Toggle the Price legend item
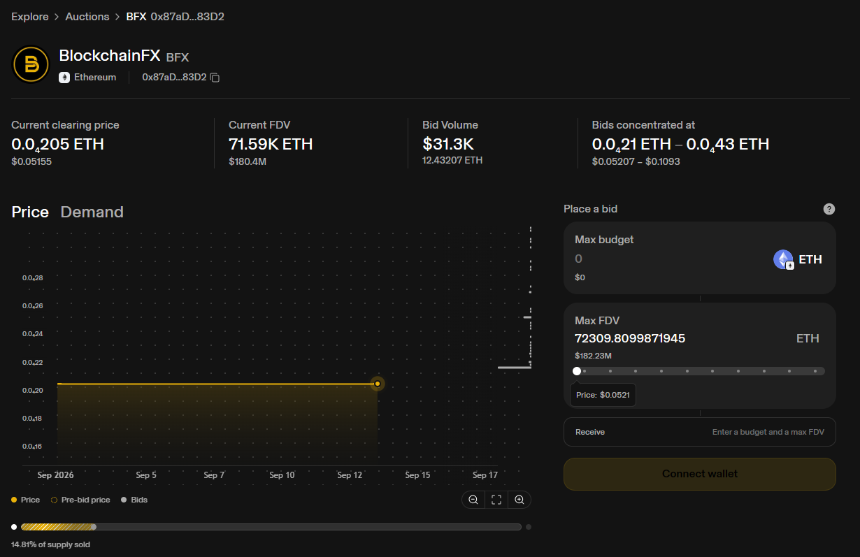The image size is (860, 557). tap(26, 500)
